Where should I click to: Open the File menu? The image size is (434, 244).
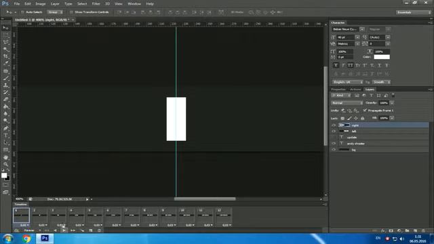click(17, 4)
